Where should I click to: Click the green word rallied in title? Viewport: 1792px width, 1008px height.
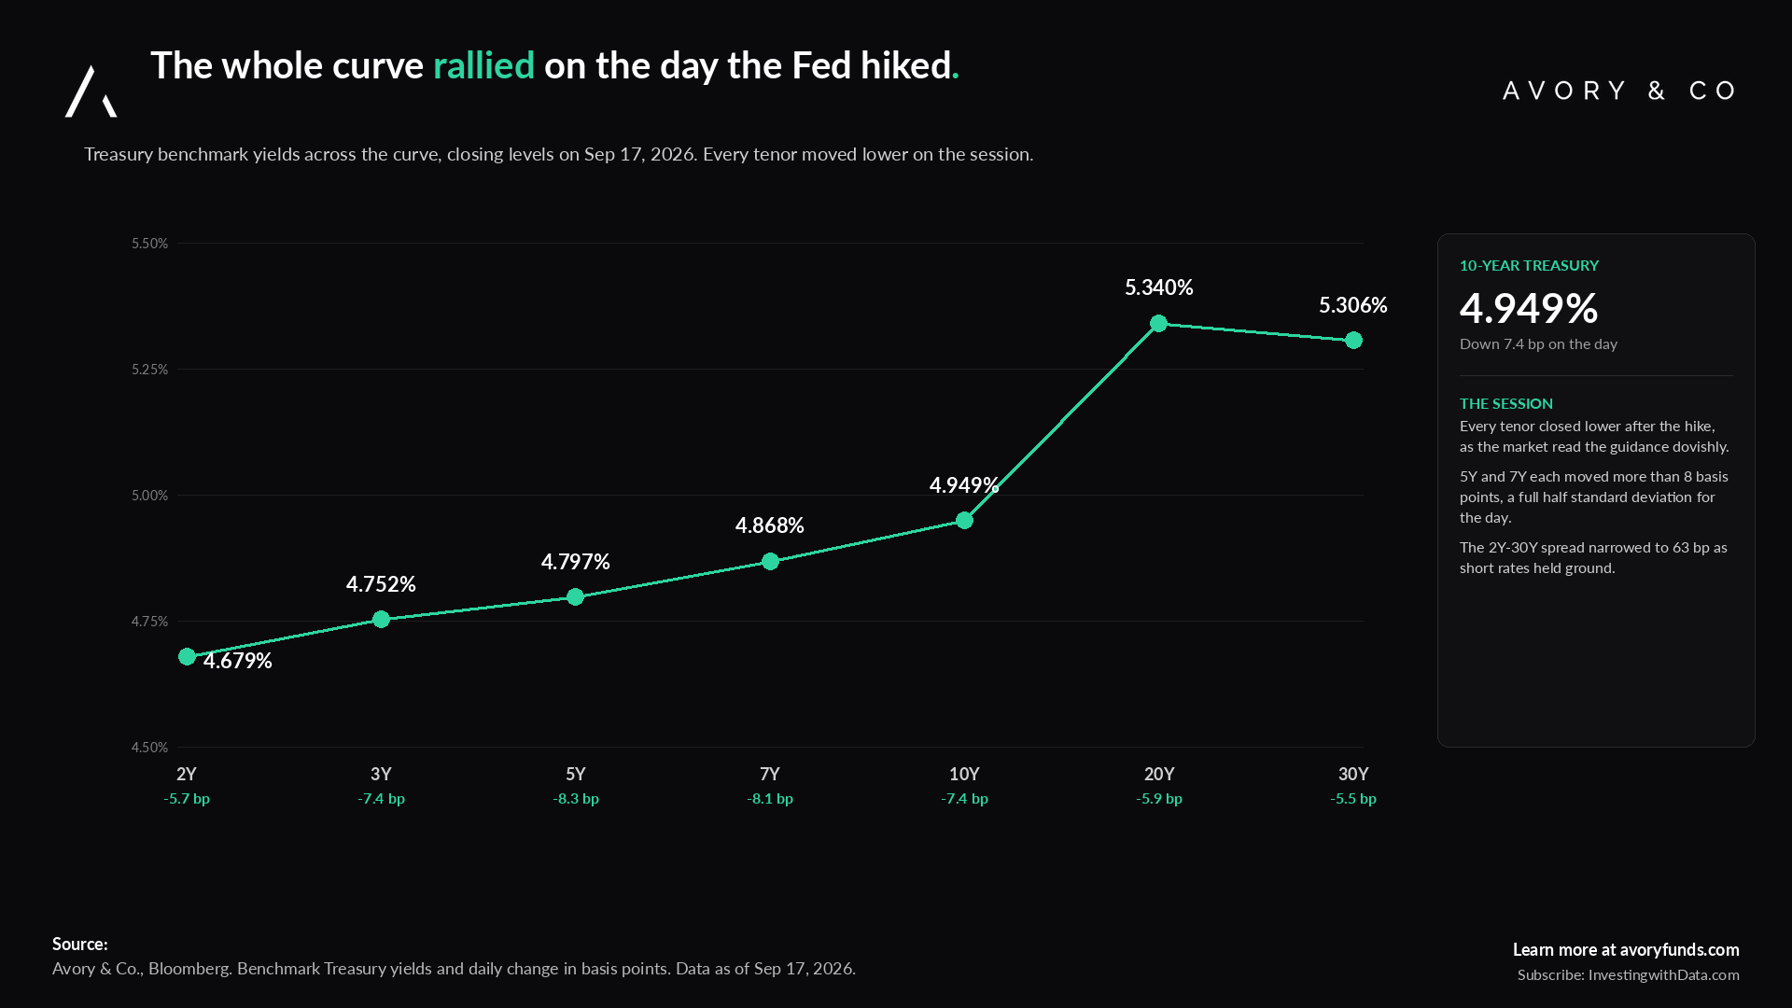[x=483, y=65]
